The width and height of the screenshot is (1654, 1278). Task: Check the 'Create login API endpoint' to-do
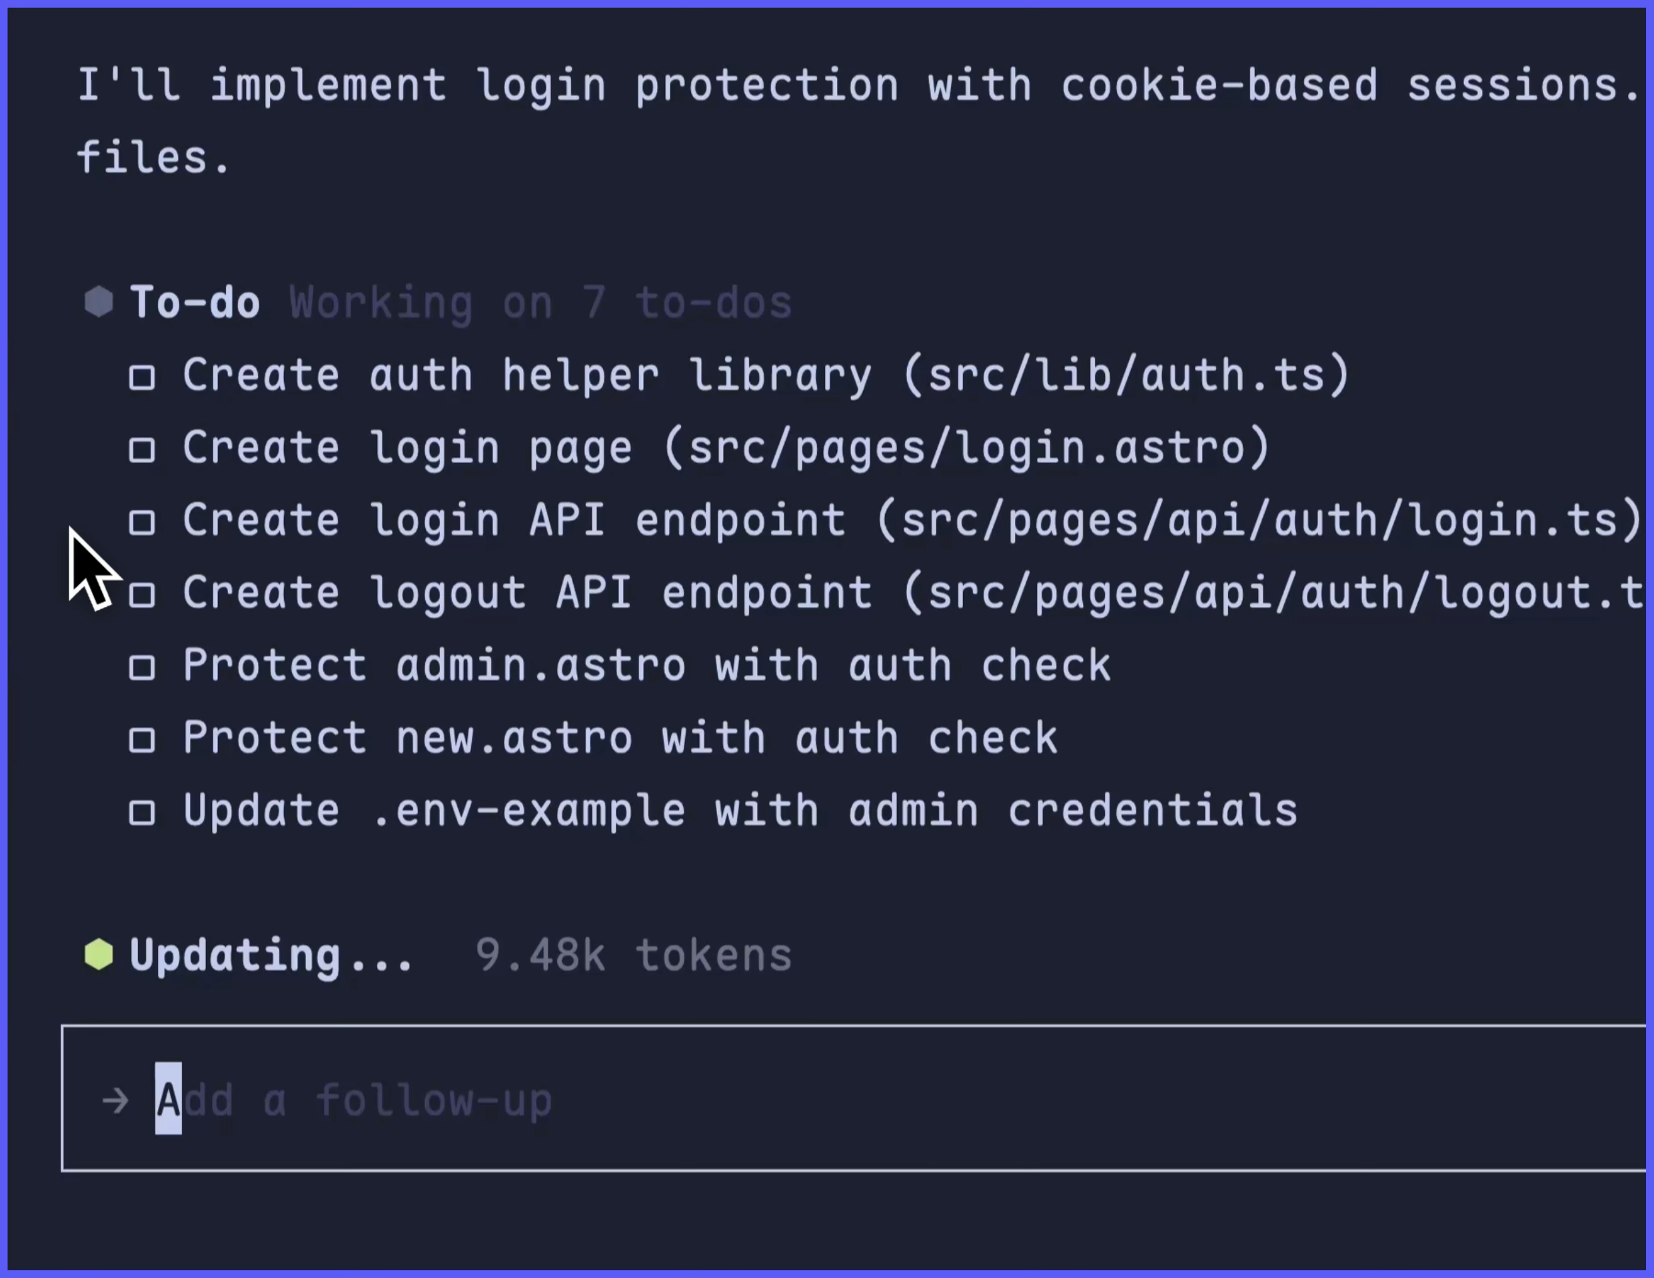[x=142, y=520]
